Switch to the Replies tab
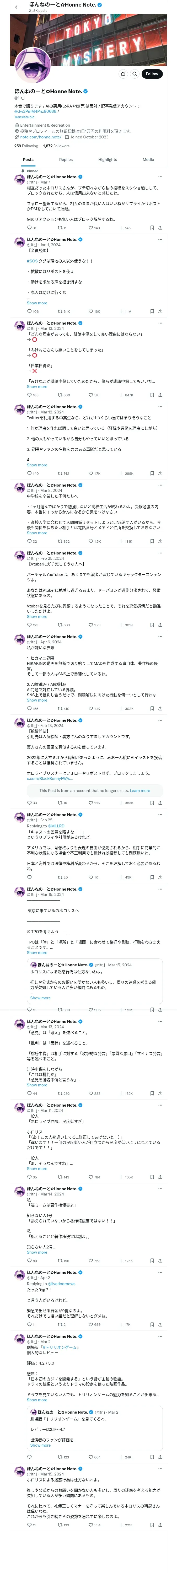This screenshot has height=1573, width=177. (x=66, y=159)
